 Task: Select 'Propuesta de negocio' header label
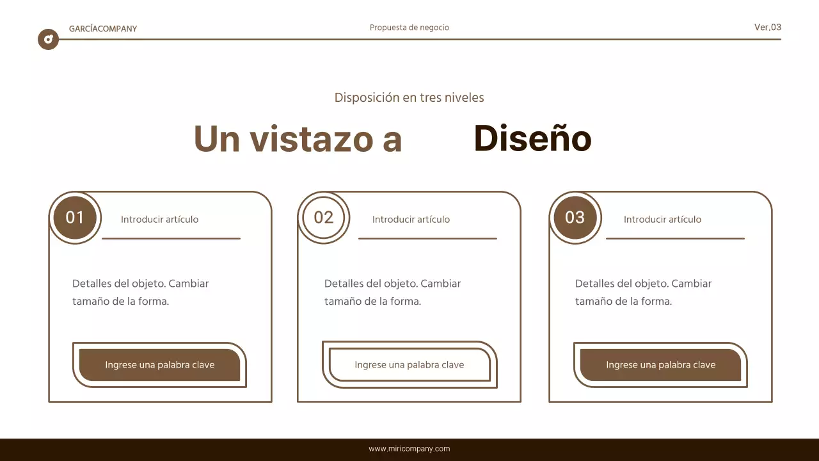[409, 28]
